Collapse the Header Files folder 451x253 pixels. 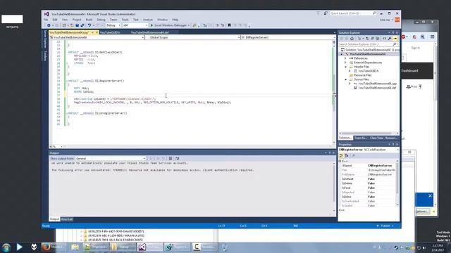(345, 67)
